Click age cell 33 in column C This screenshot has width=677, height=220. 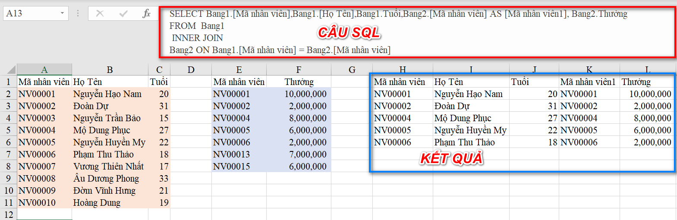159,179
